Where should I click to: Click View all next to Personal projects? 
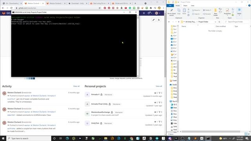[159, 86]
